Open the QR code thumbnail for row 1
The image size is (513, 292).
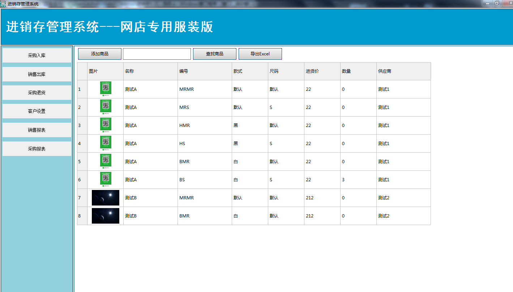[x=105, y=88]
